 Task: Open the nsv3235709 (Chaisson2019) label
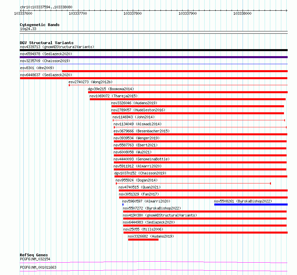click(45, 61)
